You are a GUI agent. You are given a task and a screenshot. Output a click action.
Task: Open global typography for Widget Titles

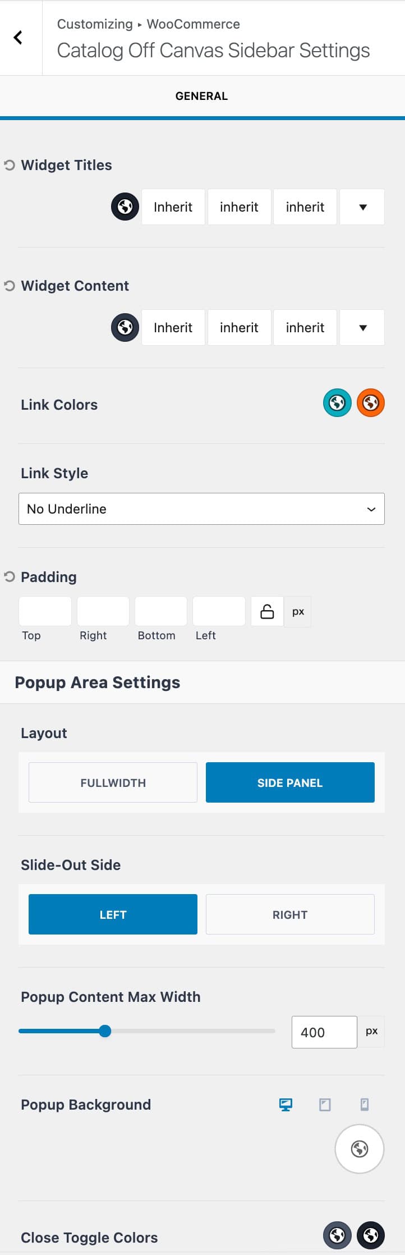pyautogui.click(x=124, y=207)
